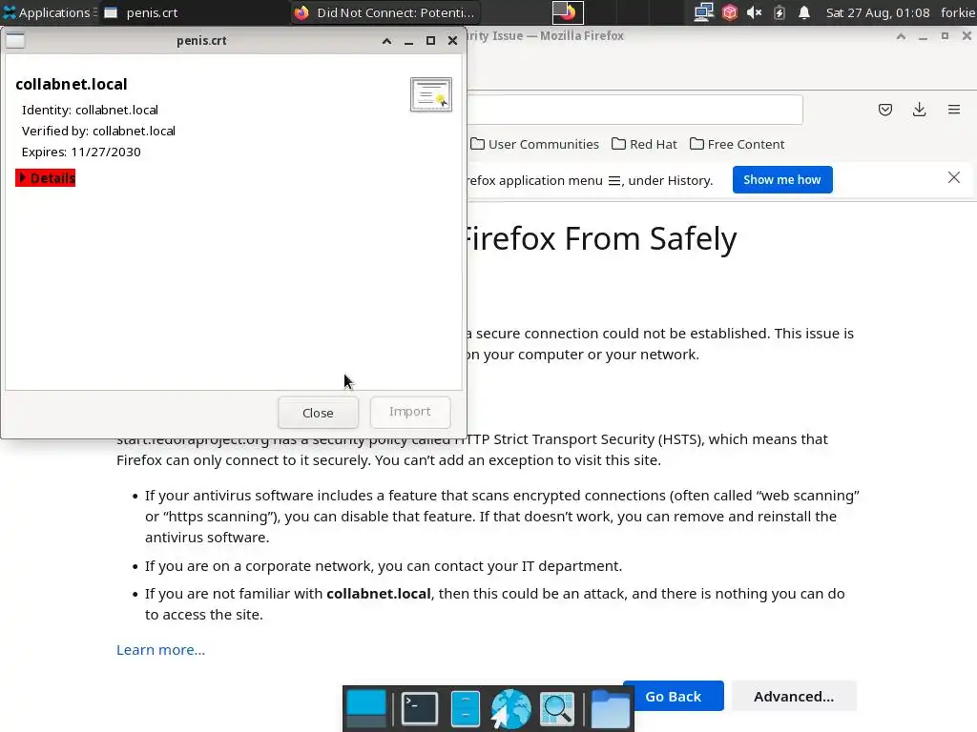The height and width of the screenshot is (732, 977).
Task: Open home folder icon in dock
Action: (x=610, y=709)
